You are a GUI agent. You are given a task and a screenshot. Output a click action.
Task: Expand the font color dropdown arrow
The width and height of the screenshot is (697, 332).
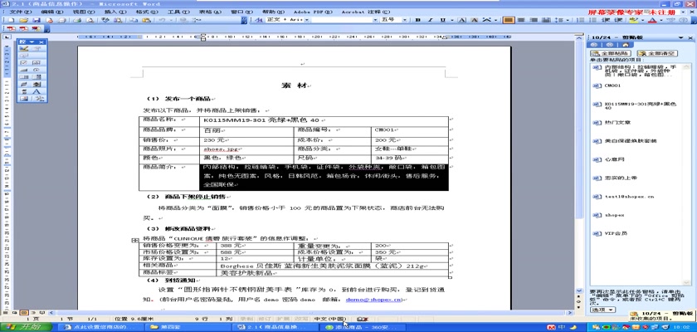coord(661,20)
